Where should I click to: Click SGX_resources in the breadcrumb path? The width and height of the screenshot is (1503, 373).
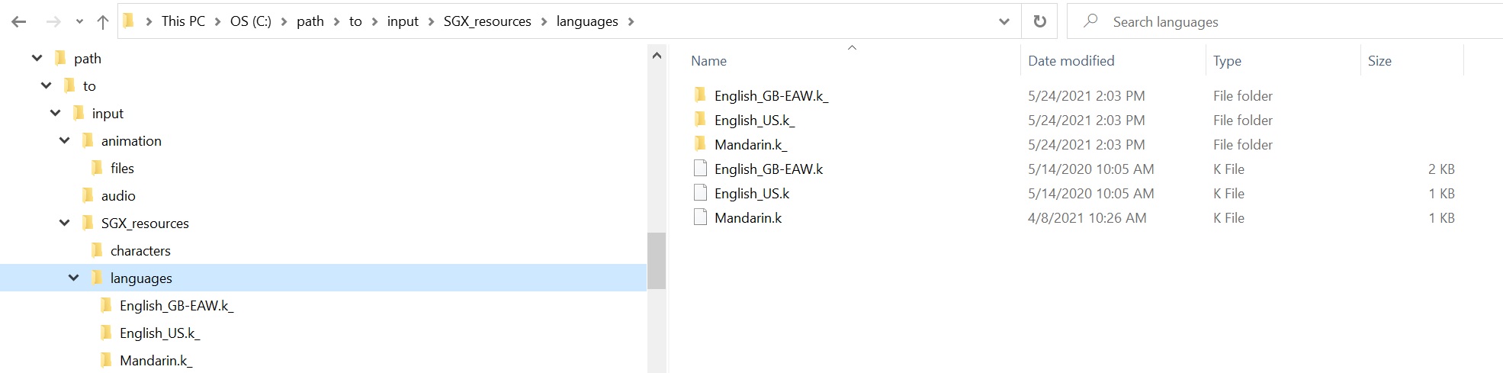[x=487, y=21]
